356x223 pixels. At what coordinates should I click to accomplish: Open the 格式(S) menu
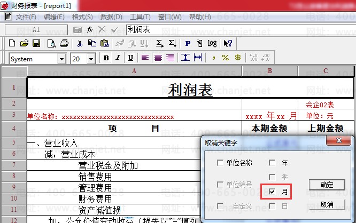pyautogui.click(x=82, y=17)
